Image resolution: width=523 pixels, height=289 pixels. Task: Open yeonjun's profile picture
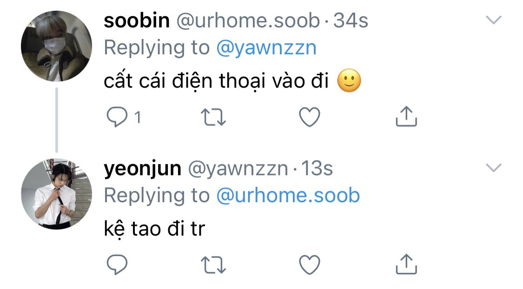(56, 194)
